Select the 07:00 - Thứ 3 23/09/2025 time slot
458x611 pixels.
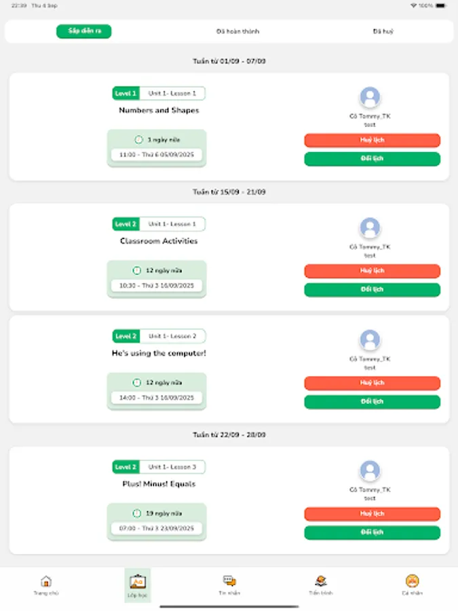(157, 528)
